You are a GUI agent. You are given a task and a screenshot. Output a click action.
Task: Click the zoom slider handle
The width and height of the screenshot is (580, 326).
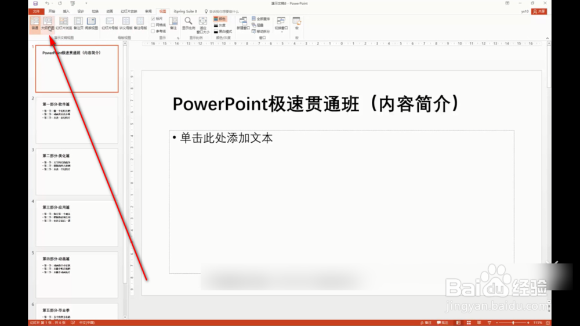pos(513,323)
